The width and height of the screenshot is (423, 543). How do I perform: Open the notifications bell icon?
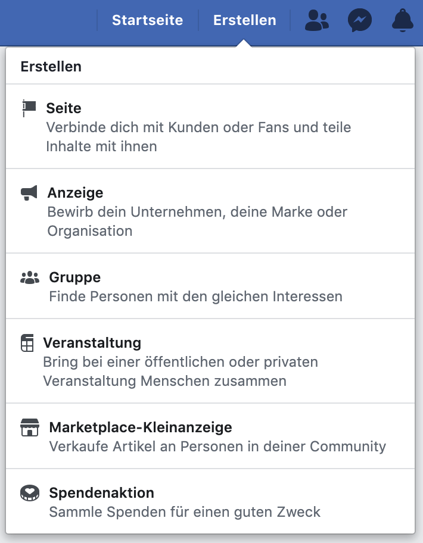(403, 21)
